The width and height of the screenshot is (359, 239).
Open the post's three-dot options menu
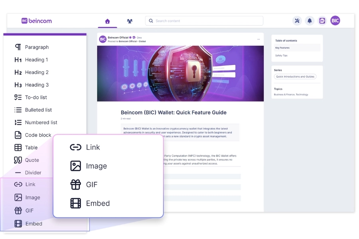pos(258,39)
